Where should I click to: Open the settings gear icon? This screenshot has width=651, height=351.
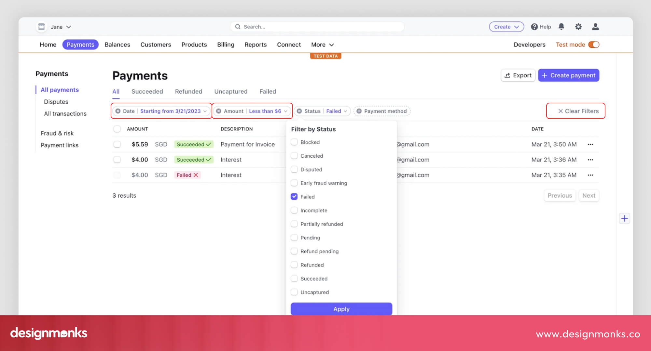(x=578, y=27)
